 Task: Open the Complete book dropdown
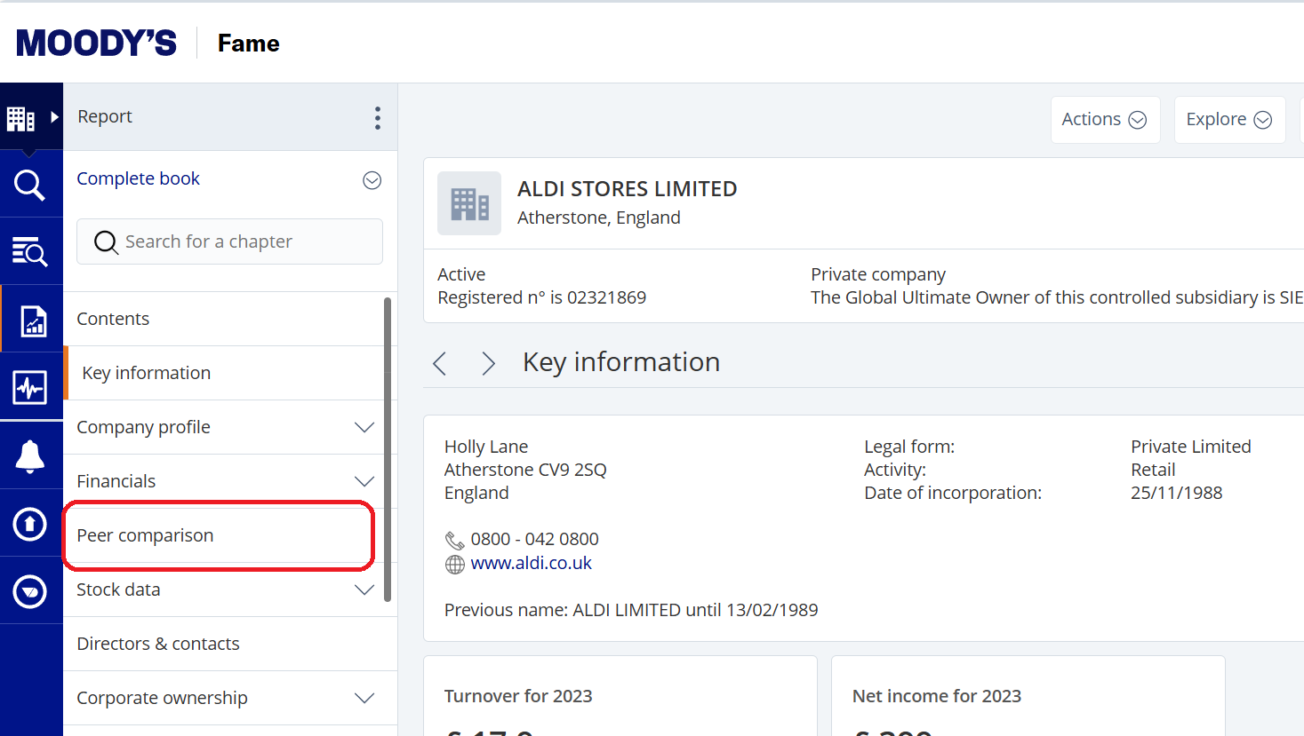click(x=372, y=180)
